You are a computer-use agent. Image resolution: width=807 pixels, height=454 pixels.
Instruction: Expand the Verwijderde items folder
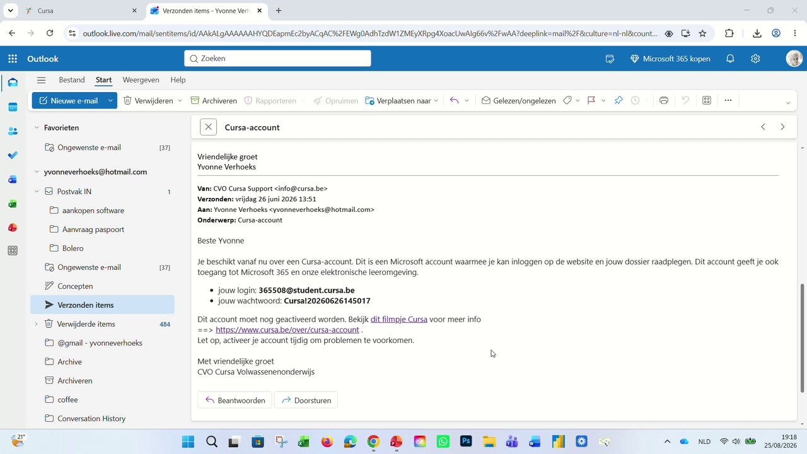pos(37,323)
